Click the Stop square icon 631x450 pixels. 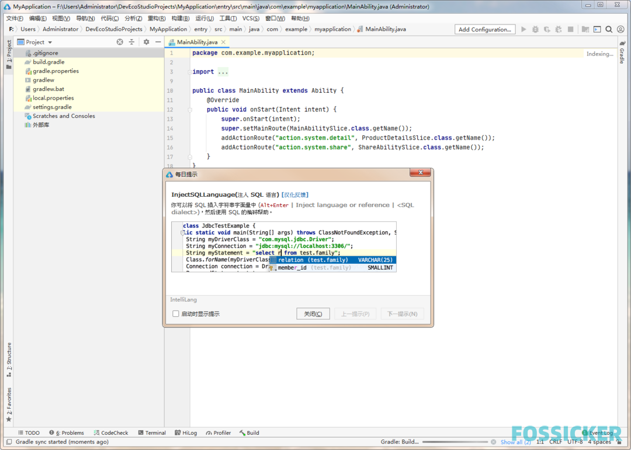[570, 29]
